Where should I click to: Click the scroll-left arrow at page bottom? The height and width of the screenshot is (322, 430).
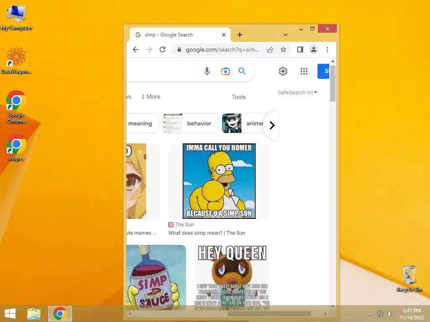(130, 314)
